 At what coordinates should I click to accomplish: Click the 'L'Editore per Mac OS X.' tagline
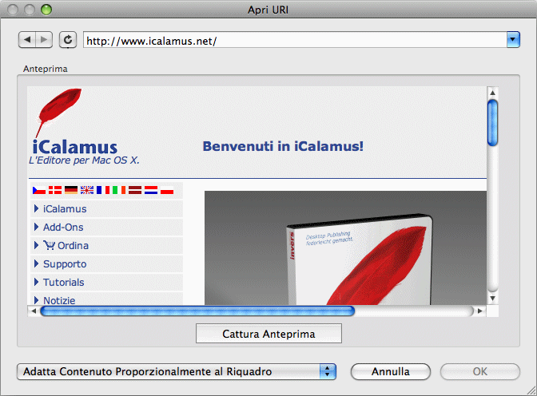pyautogui.click(x=84, y=160)
